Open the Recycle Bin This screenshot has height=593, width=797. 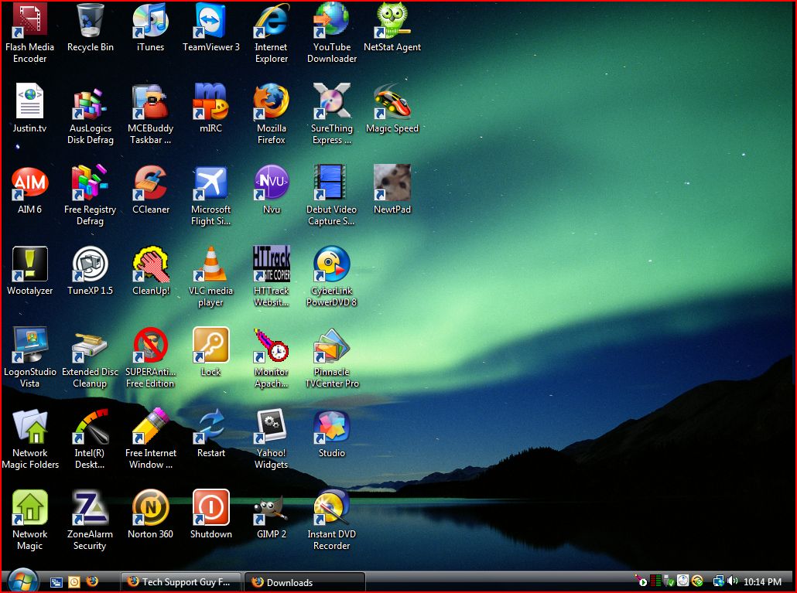[90, 20]
